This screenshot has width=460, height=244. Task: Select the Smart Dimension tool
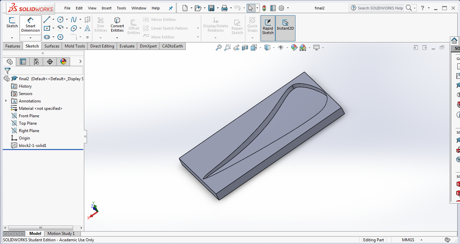pyautogui.click(x=30, y=25)
